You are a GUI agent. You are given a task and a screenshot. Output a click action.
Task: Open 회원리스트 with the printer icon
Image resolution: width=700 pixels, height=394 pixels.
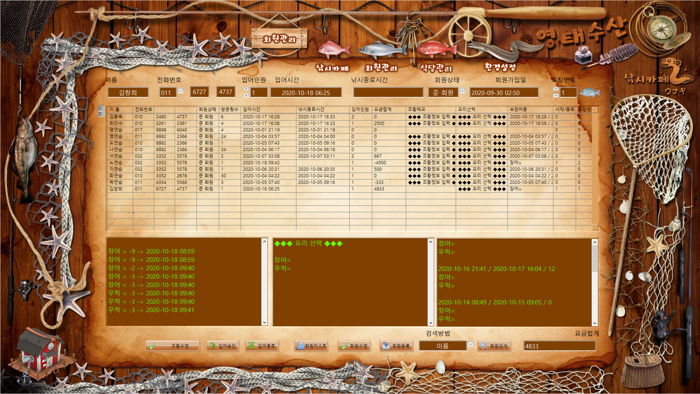[x=311, y=346]
